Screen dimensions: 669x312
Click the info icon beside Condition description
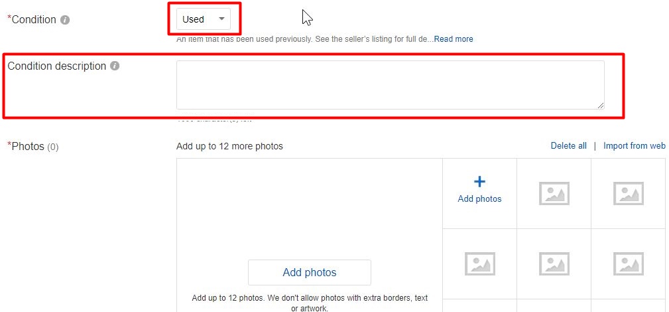tap(114, 66)
